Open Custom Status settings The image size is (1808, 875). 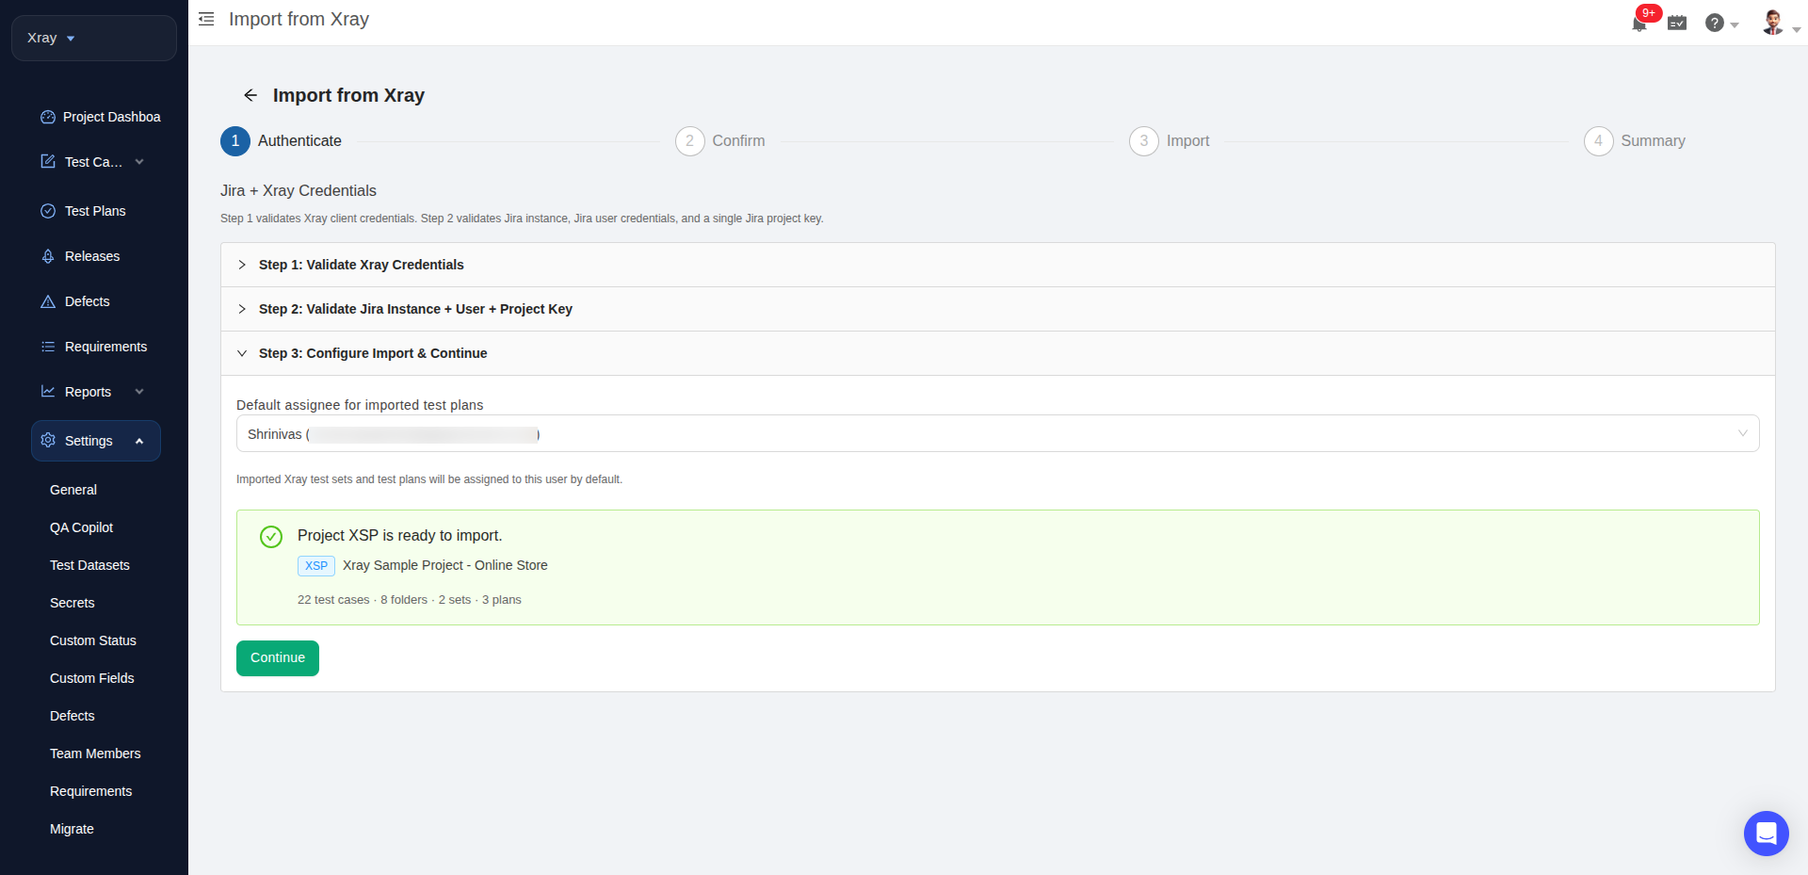(93, 640)
